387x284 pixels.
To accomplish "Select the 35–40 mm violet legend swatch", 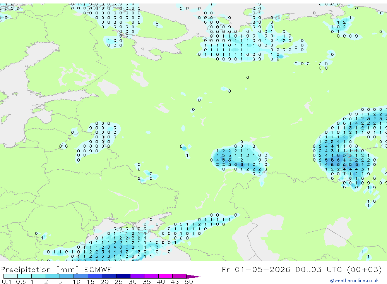I will click(151, 276).
